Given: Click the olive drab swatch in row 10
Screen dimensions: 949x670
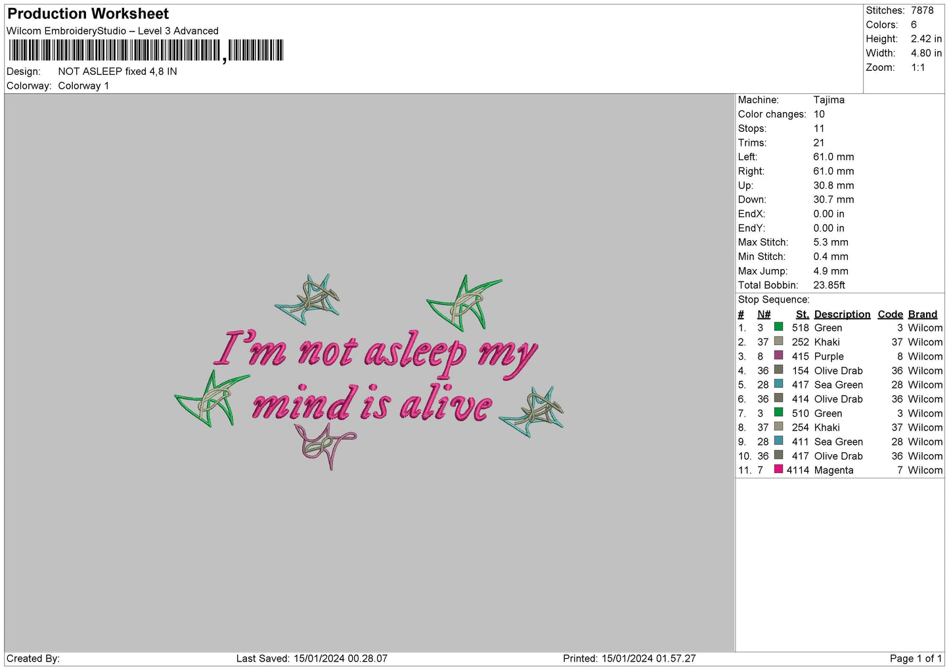Looking at the screenshot, I should 778,455.
